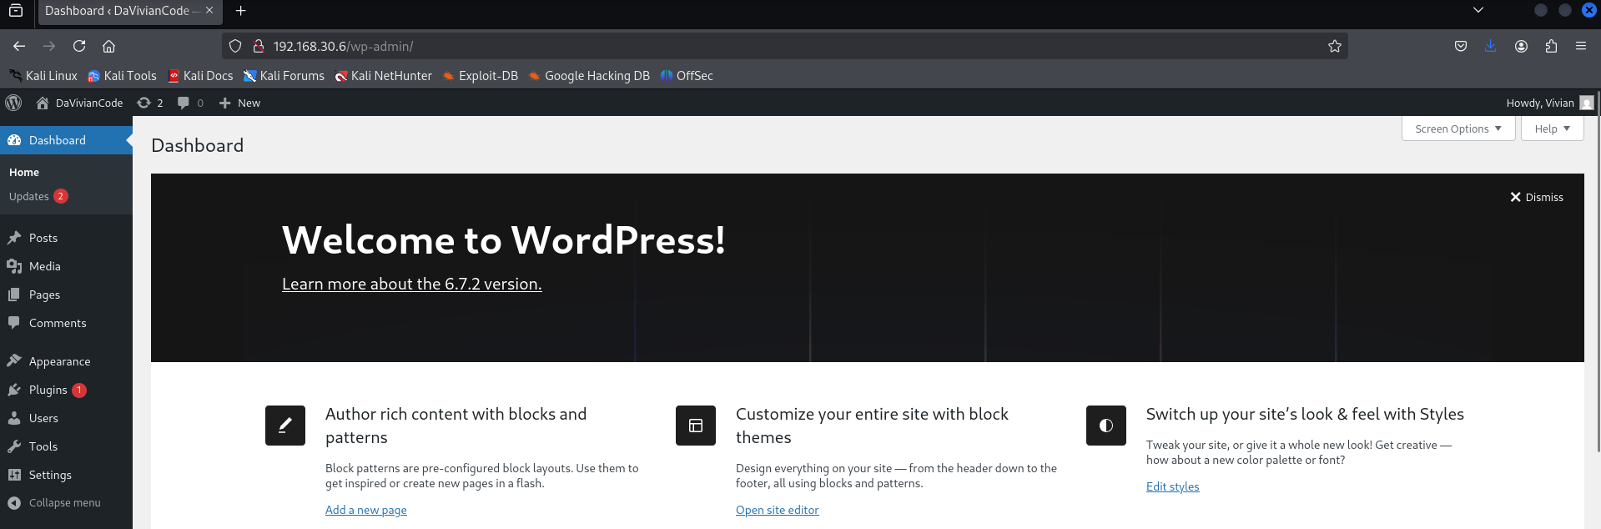This screenshot has height=529, width=1601.
Task: Open the Posts menu item
Action: point(43,238)
